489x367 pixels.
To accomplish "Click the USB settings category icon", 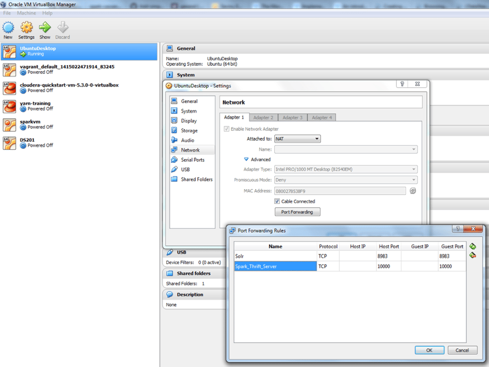I will coord(174,169).
